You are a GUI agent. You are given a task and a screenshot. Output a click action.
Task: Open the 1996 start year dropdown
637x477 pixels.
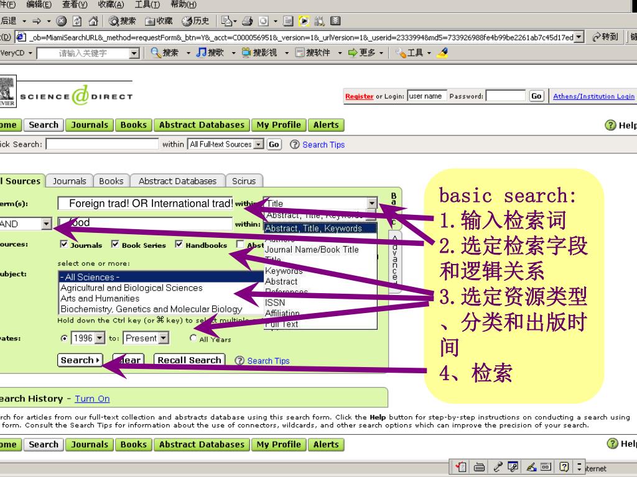point(100,338)
